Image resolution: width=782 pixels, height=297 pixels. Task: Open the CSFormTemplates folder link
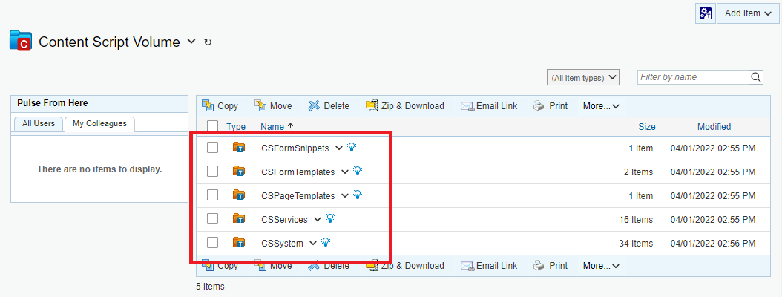click(x=298, y=172)
